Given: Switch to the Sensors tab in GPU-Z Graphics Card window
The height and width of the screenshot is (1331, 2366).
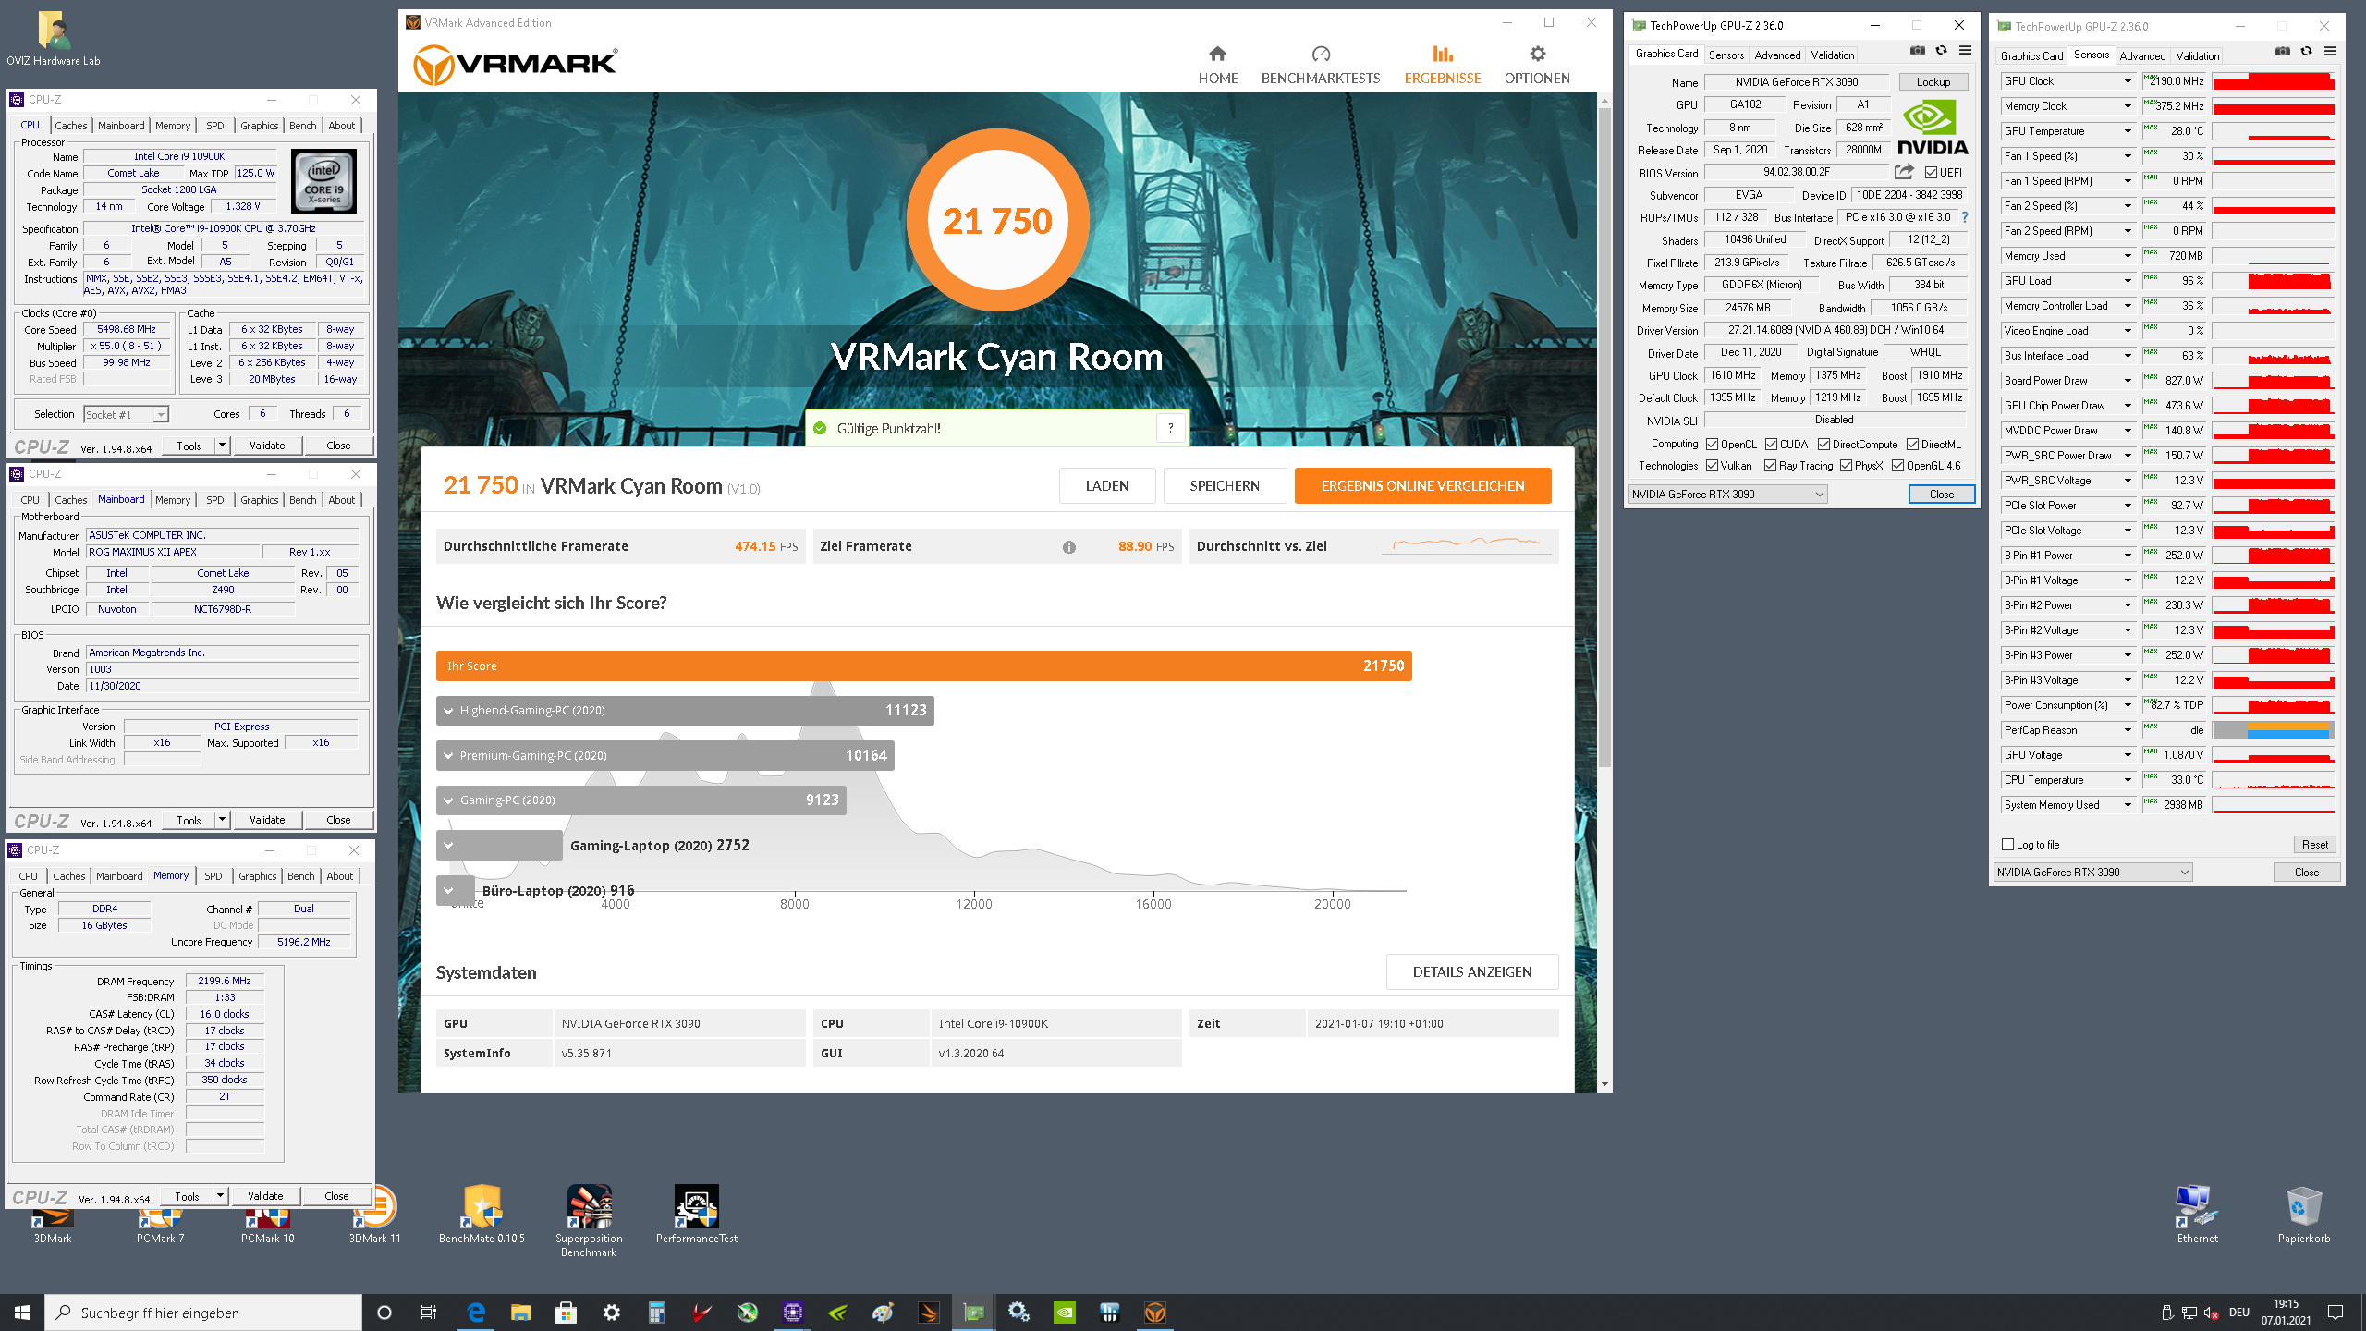Looking at the screenshot, I should 1726,55.
